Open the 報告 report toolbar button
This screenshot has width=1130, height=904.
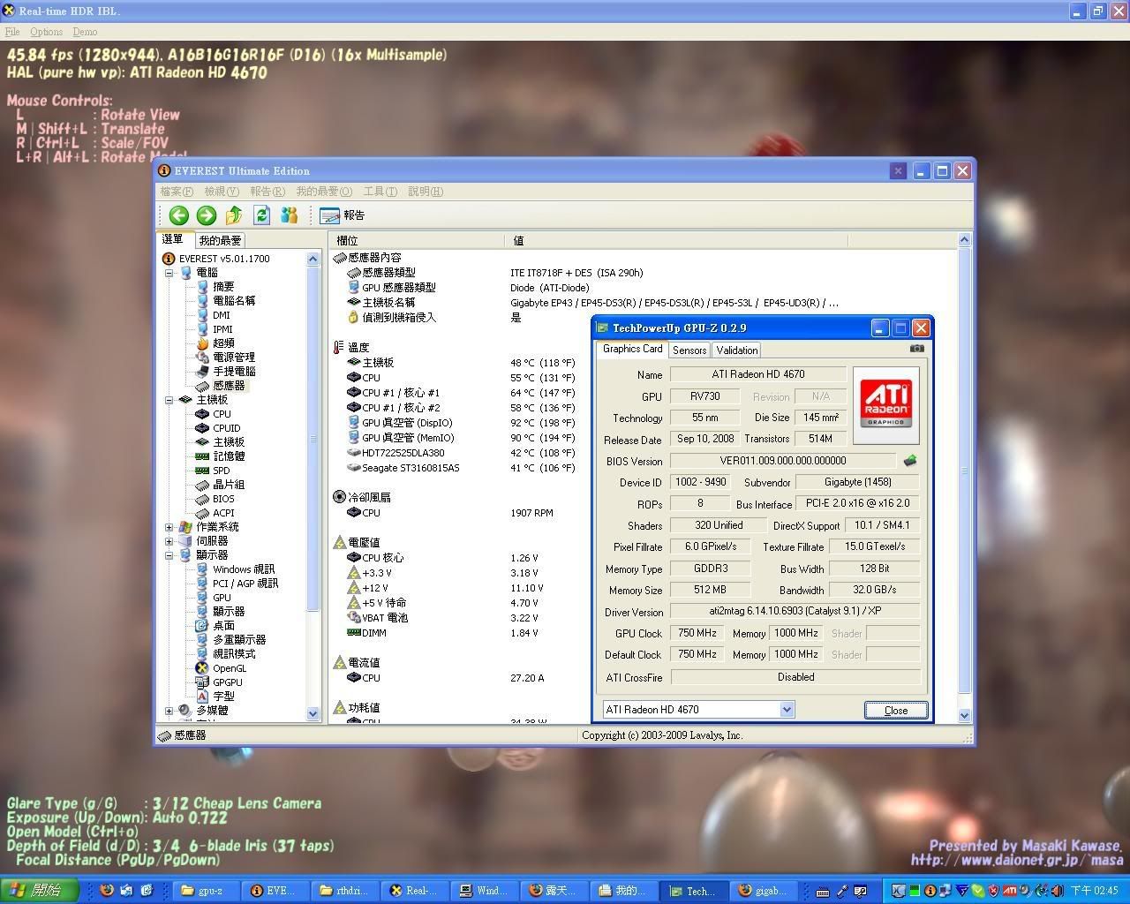pos(343,215)
